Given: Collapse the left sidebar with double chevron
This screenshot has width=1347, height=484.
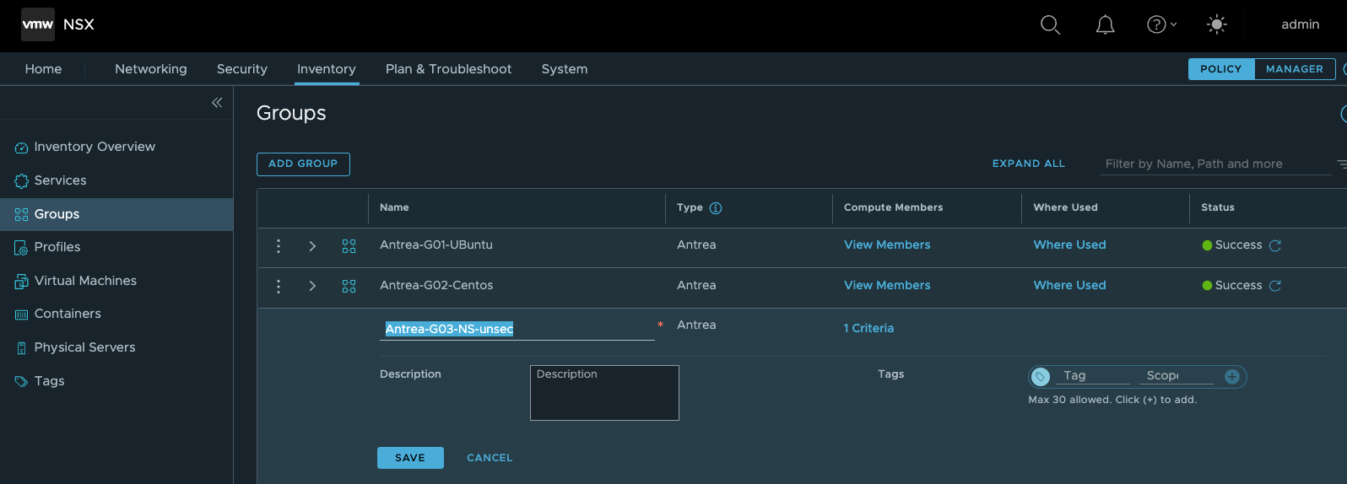Looking at the screenshot, I should (x=217, y=102).
